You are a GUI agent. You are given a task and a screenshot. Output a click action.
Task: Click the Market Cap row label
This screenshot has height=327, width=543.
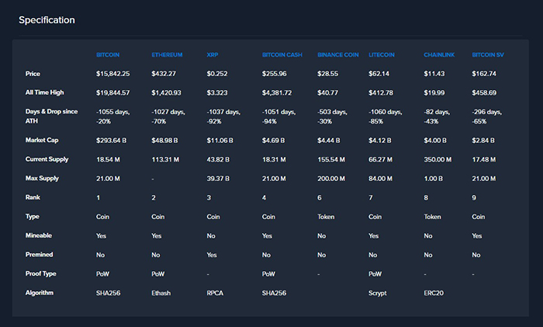(x=42, y=140)
